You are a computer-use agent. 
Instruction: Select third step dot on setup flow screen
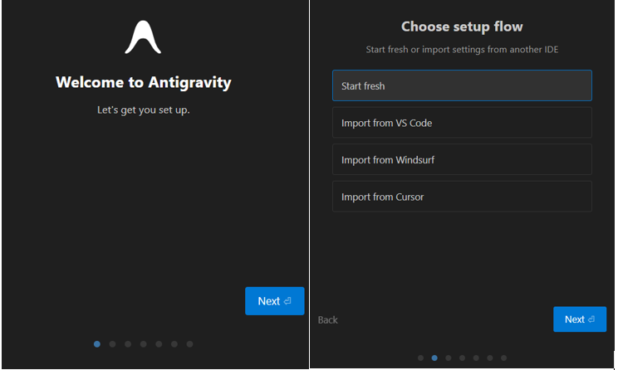click(449, 358)
